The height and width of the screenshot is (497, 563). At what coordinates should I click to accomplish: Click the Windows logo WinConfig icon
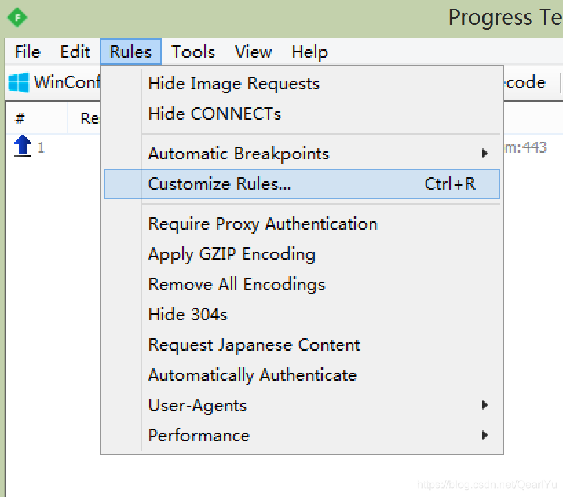point(19,82)
